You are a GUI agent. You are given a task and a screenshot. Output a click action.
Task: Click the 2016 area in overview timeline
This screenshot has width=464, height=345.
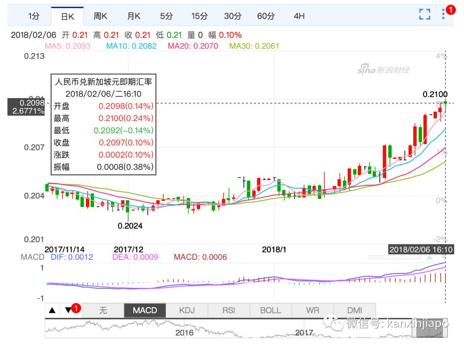pyautogui.click(x=184, y=332)
